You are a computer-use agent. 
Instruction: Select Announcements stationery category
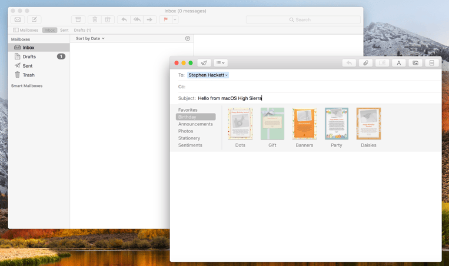(x=195, y=124)
